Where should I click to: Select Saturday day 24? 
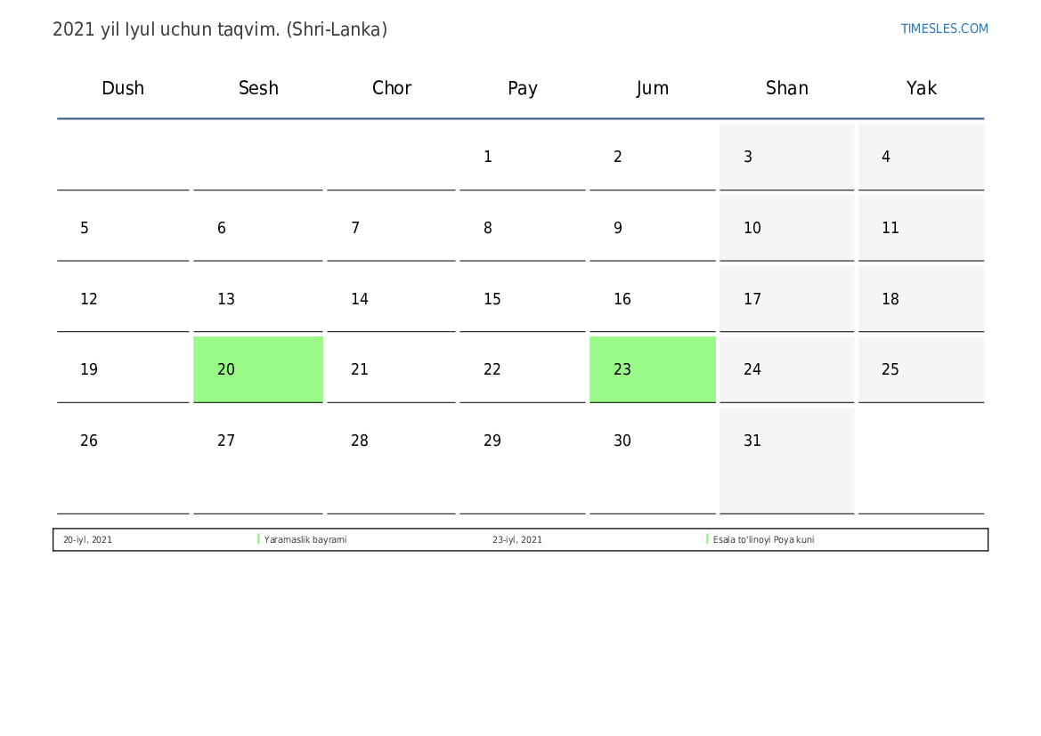tap(786, 369)
